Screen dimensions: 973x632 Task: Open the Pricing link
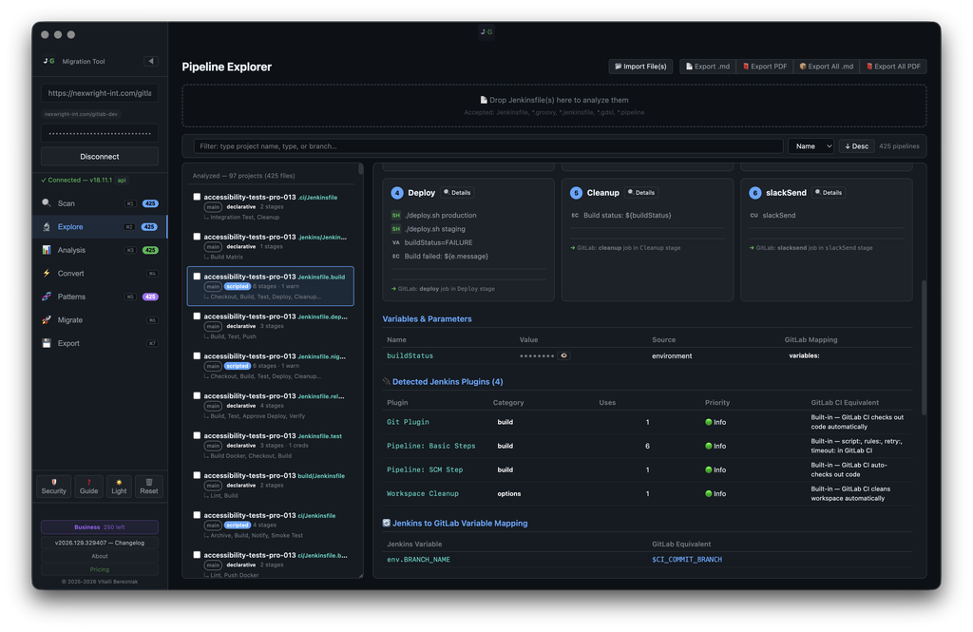100,569
